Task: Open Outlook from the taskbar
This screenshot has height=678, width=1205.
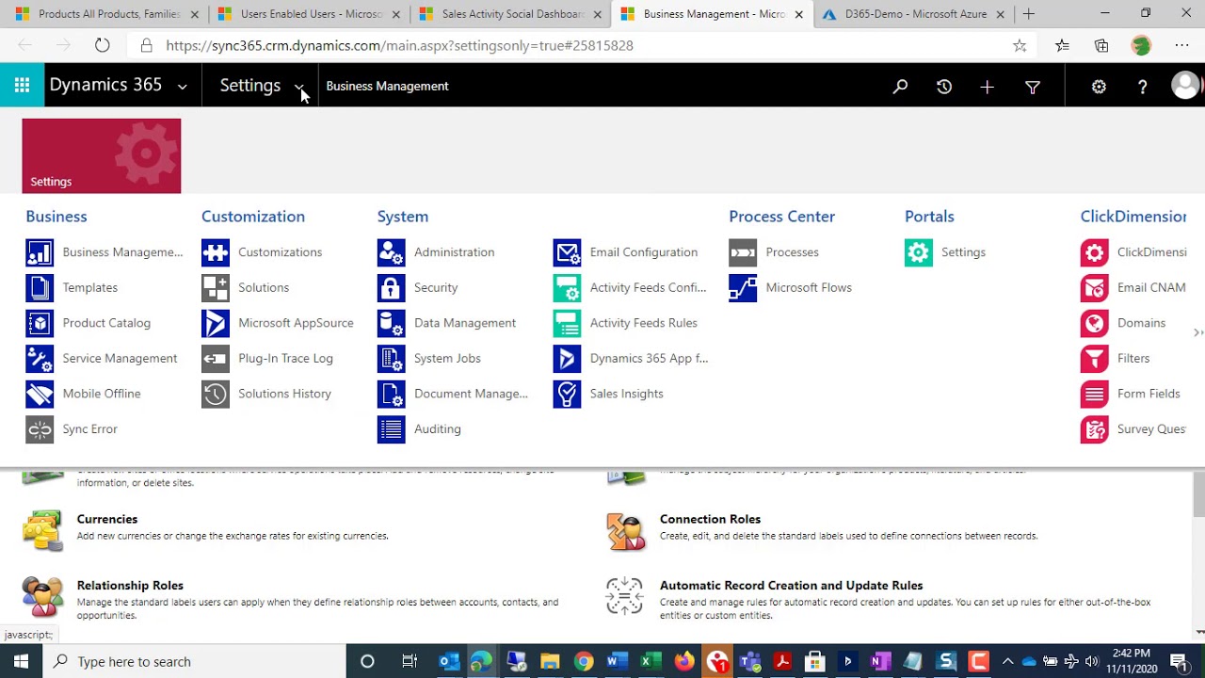Action: (x=449, y=661)
